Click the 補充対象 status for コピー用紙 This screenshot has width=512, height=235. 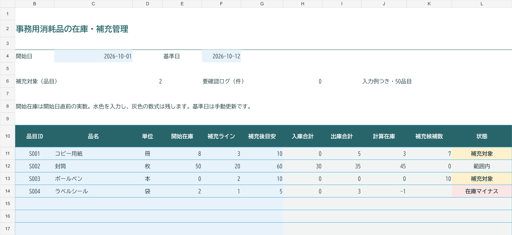pos(482,153)
